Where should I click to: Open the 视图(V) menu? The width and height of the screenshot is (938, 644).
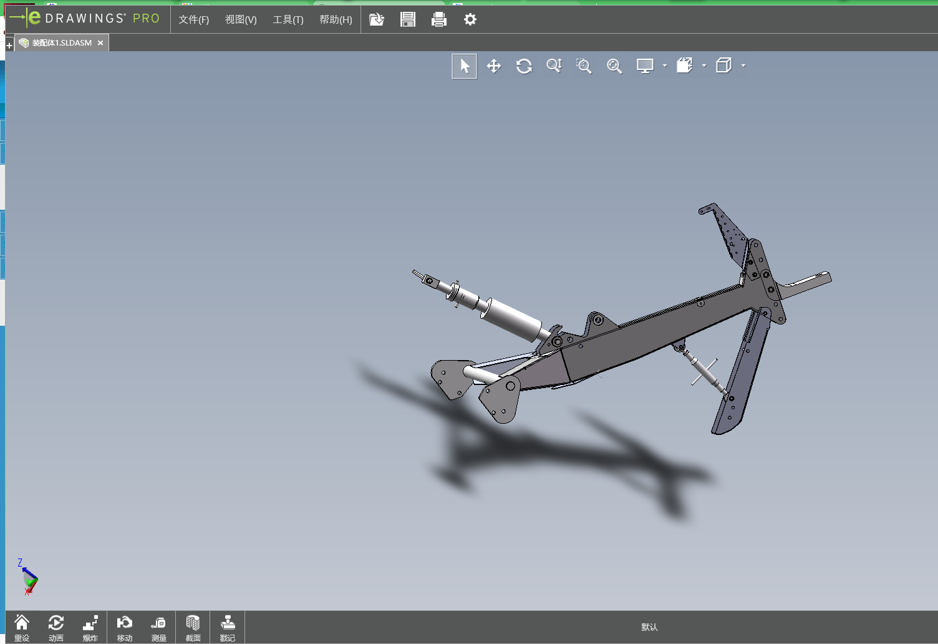241,19
